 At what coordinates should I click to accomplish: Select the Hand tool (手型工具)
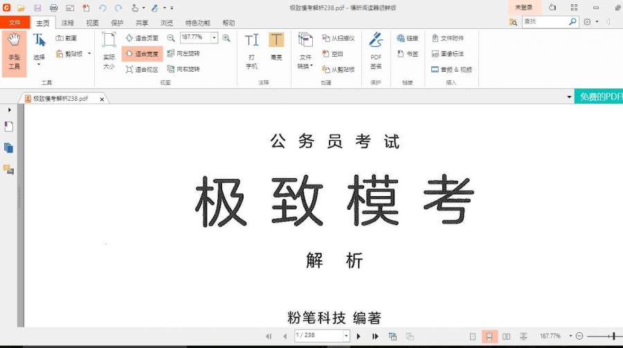pos(14,54)
